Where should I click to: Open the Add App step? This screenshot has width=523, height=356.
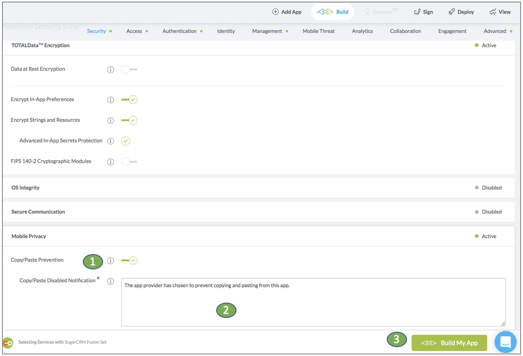pos(287,12)
